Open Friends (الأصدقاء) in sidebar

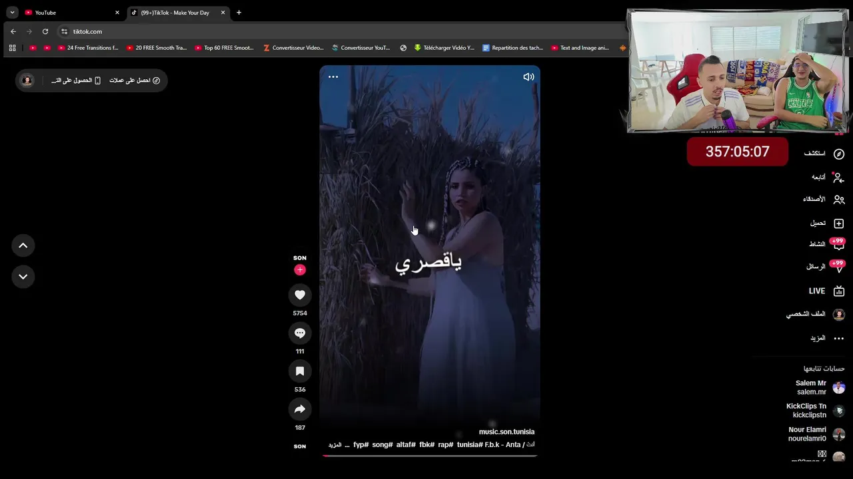click(x=824, y=200)
